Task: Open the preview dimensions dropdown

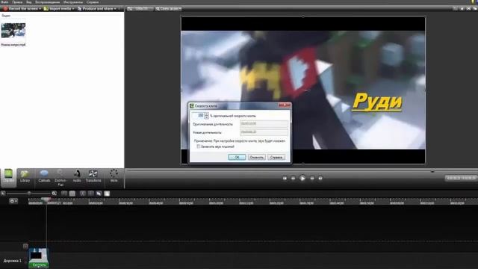Action: [140, 9]
